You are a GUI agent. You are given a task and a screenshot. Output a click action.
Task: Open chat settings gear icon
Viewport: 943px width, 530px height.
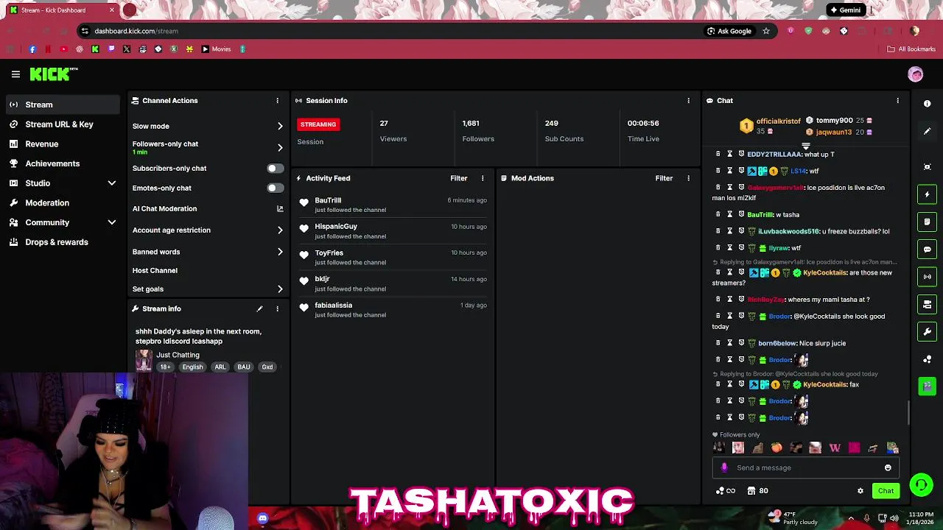(x=860, y=491)
